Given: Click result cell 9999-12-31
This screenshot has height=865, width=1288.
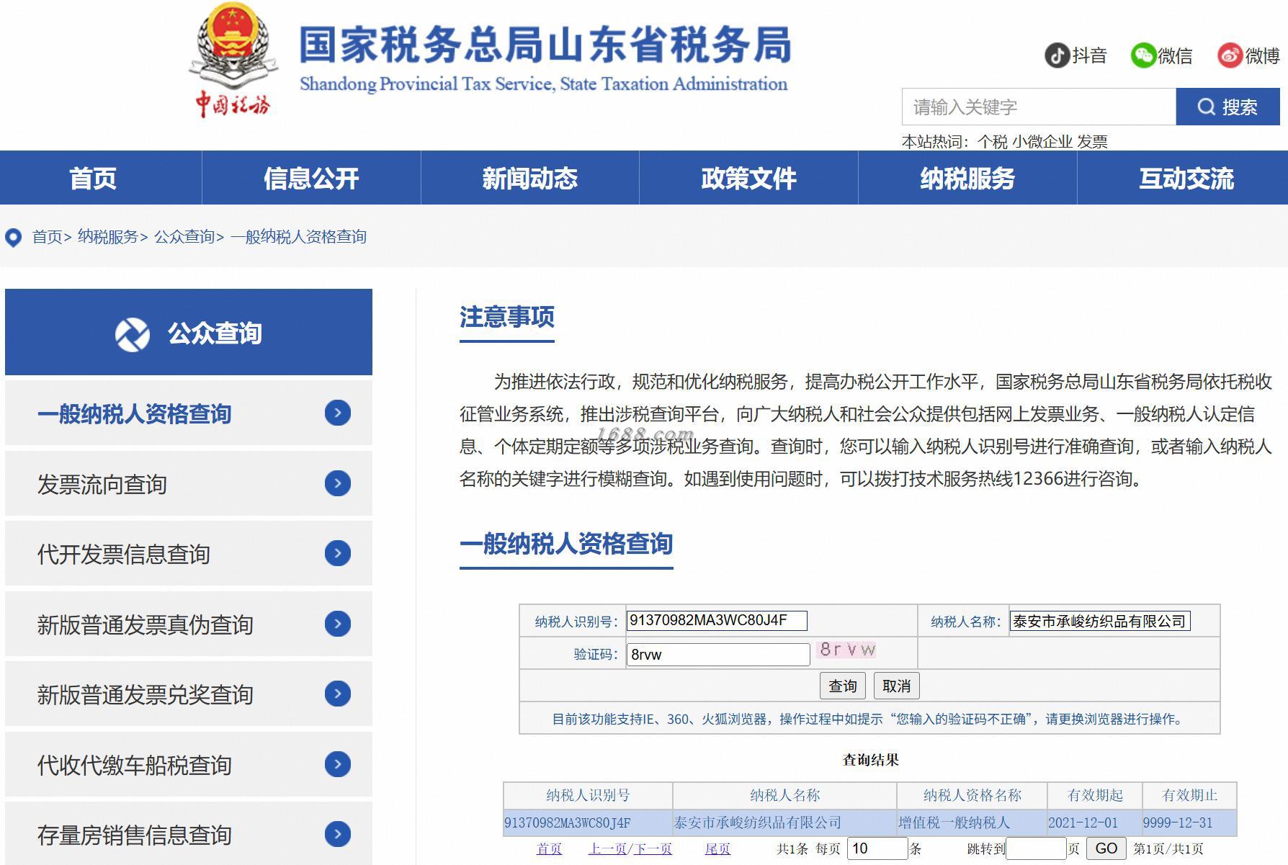Looking at the screenshot, I should click(1189, 823).
